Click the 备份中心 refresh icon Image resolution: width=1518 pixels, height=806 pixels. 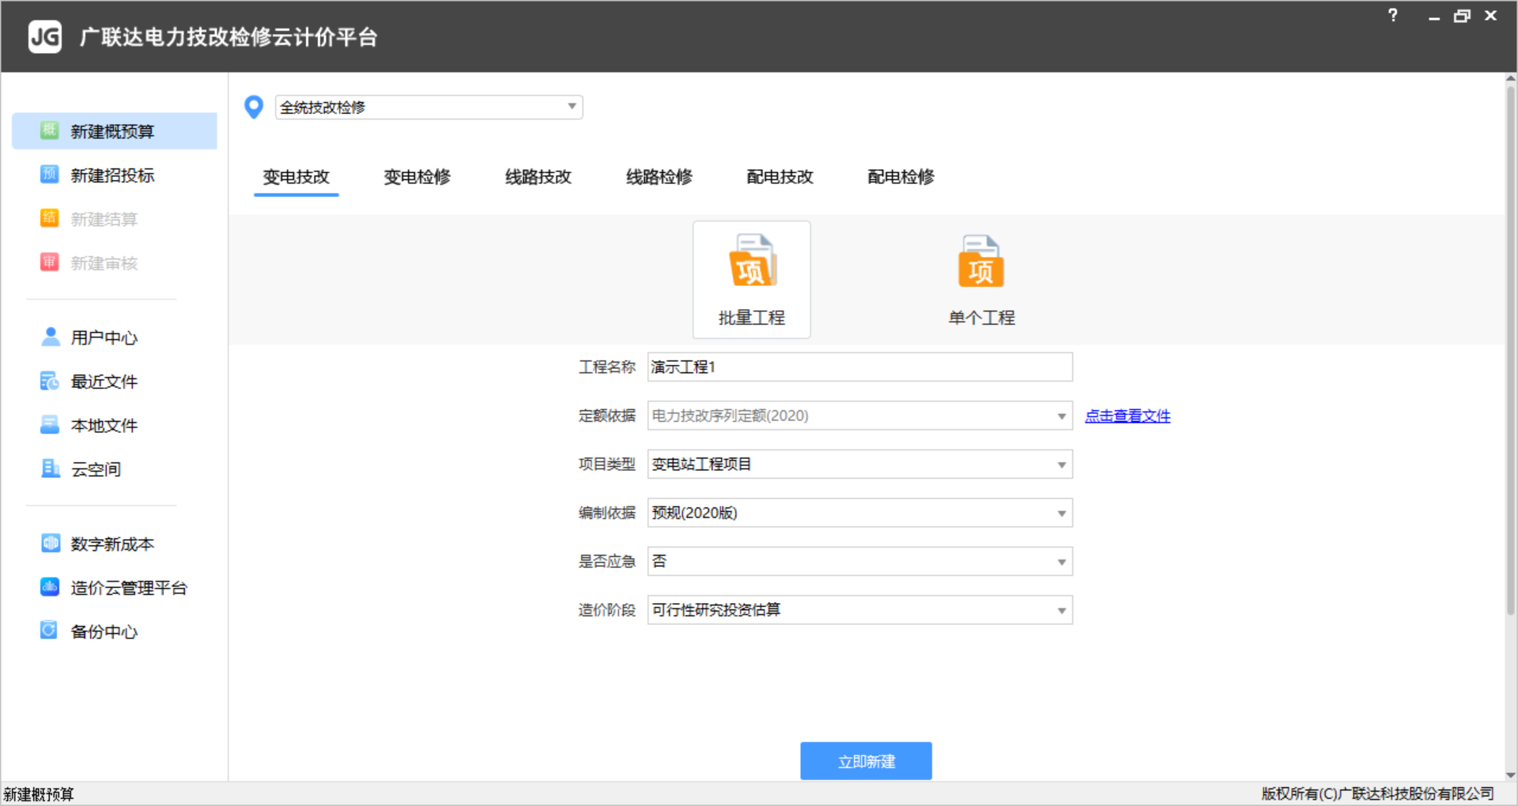pyautogui.click(x=50, y=630)
